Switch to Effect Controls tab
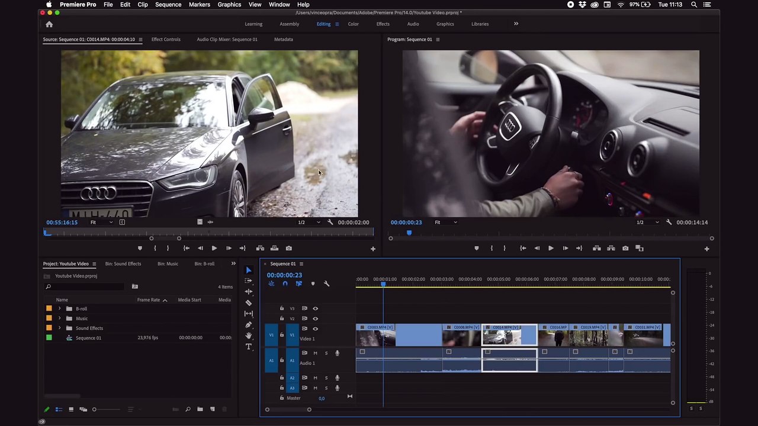Screen dimensions: 758x426 166,40
